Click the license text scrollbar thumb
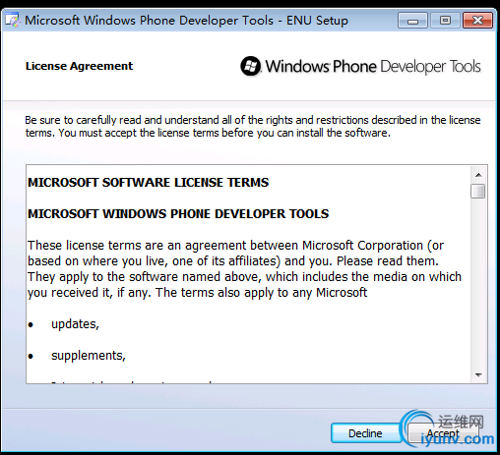 tap(478, 191)
